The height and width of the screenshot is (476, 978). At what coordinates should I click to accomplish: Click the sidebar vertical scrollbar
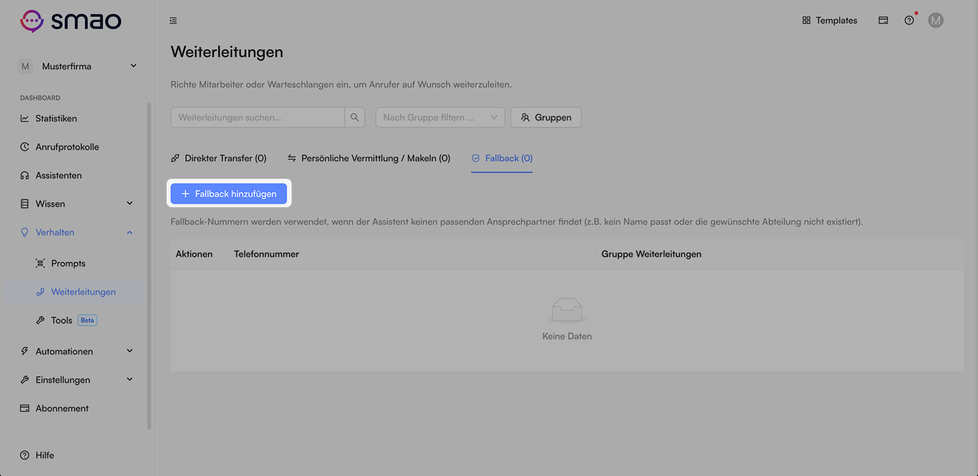click(x=149, y=266)
